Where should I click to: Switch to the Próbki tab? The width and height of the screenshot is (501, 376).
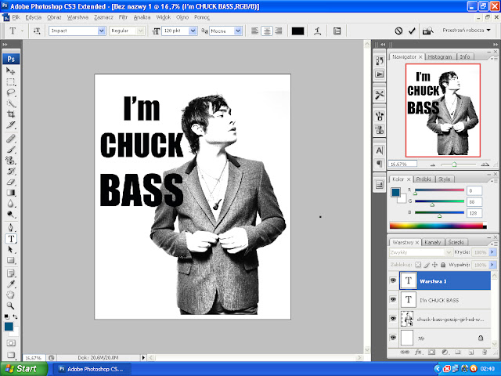pyautogui.click(x=424, y=179)
